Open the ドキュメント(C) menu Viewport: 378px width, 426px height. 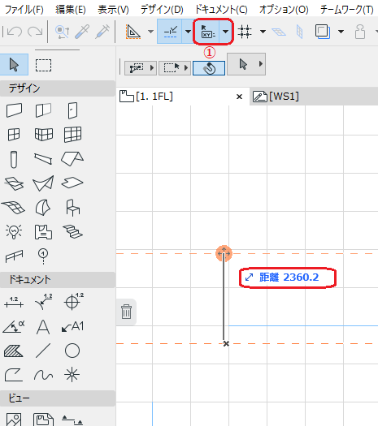click(x=221, y=10)
